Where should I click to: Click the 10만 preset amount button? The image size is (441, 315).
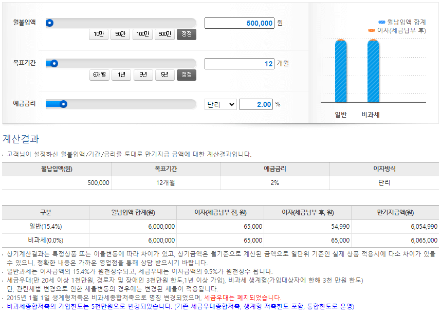pos(98,35)
